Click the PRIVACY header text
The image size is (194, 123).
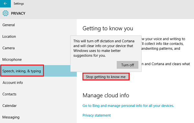coord(18,13)
